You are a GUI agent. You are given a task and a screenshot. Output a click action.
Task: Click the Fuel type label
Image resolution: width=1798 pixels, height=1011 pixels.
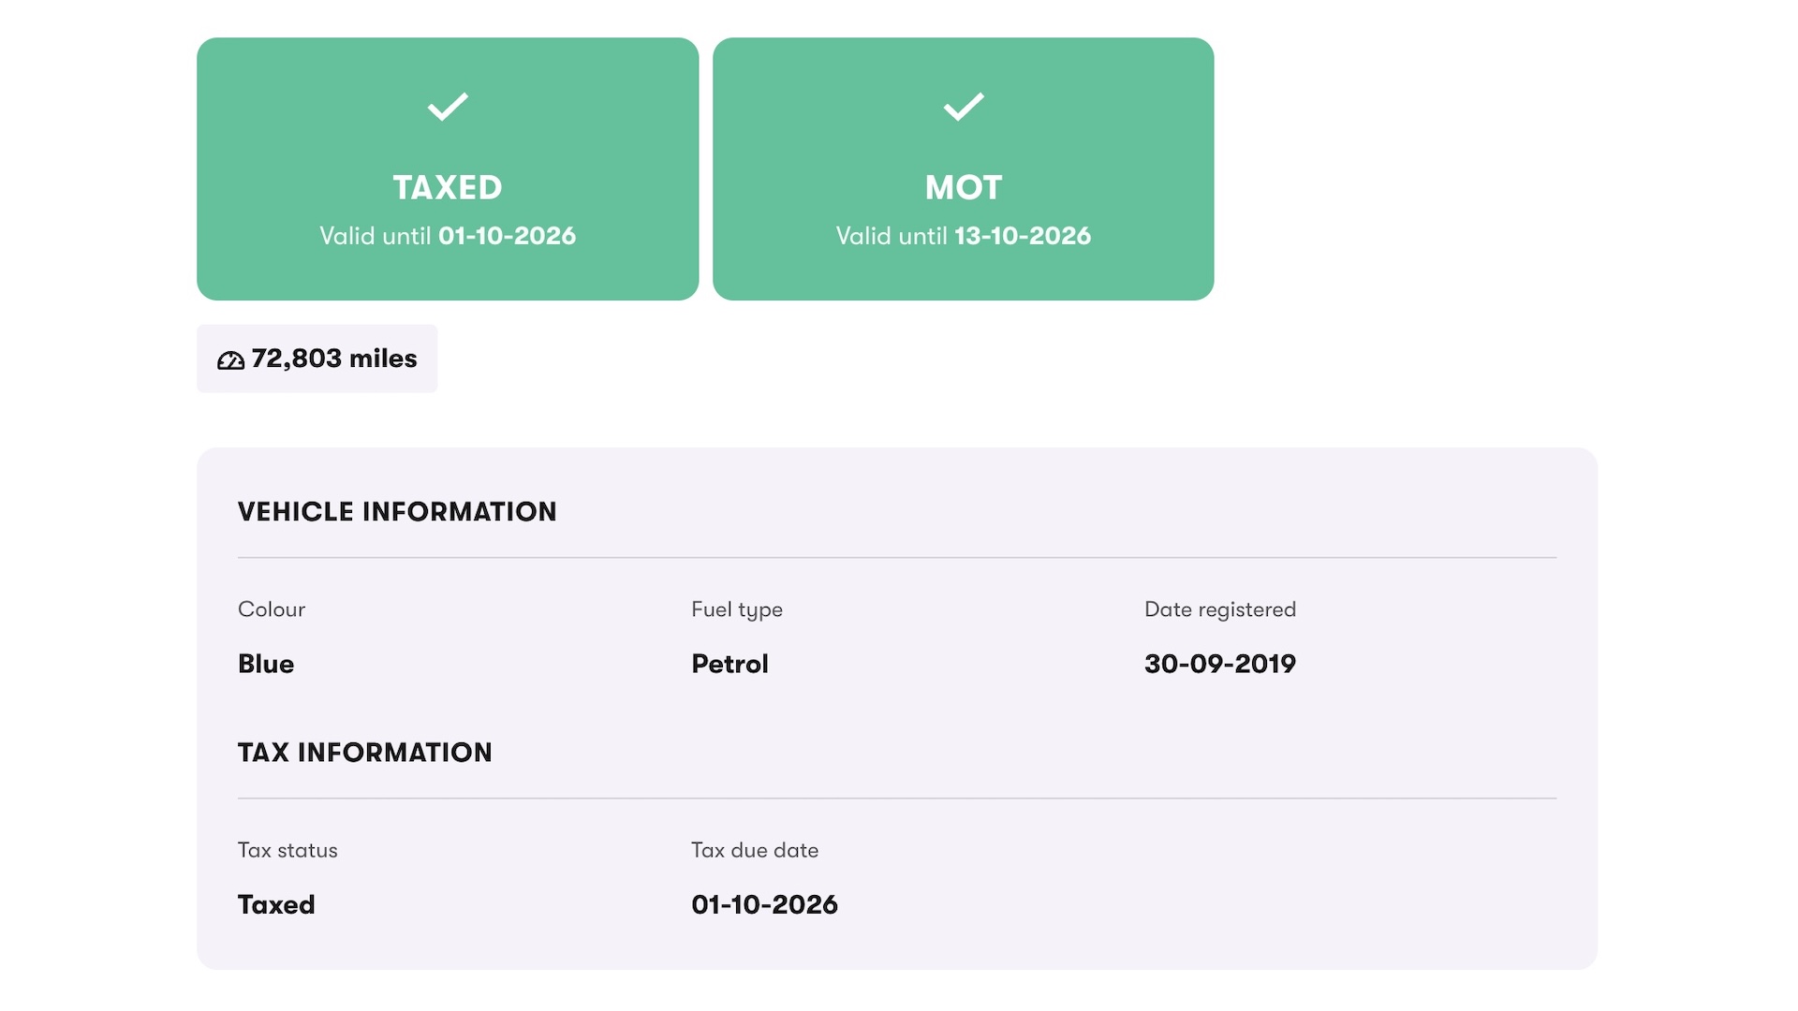click(x=737, y=610)
